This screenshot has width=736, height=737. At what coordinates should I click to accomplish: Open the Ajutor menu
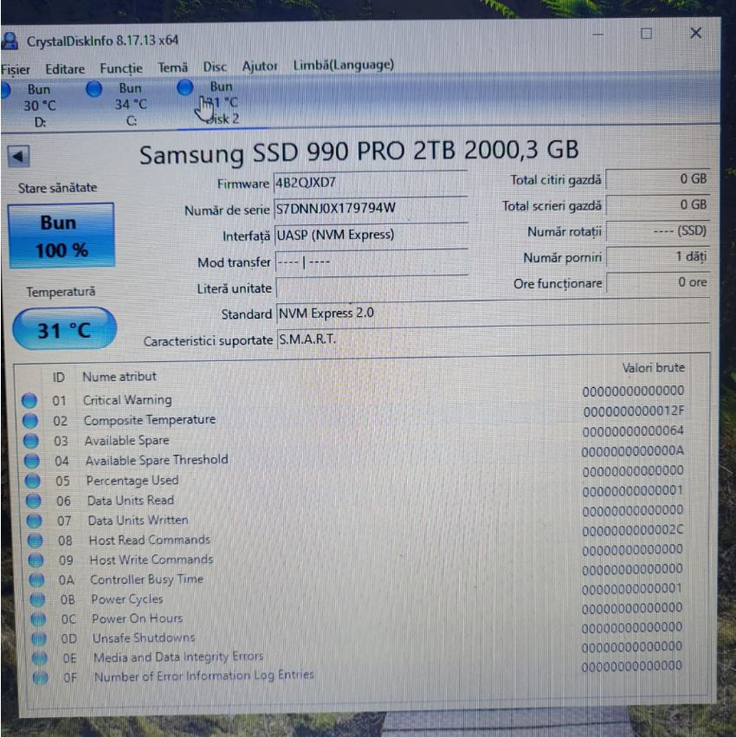tap(260, 67)
